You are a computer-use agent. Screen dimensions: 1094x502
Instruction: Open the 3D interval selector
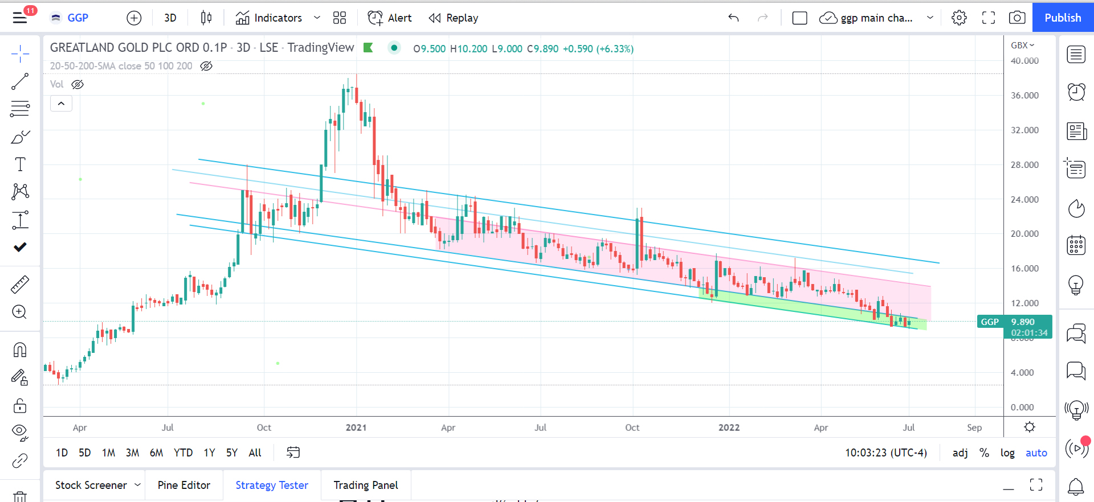click(170, 18)
